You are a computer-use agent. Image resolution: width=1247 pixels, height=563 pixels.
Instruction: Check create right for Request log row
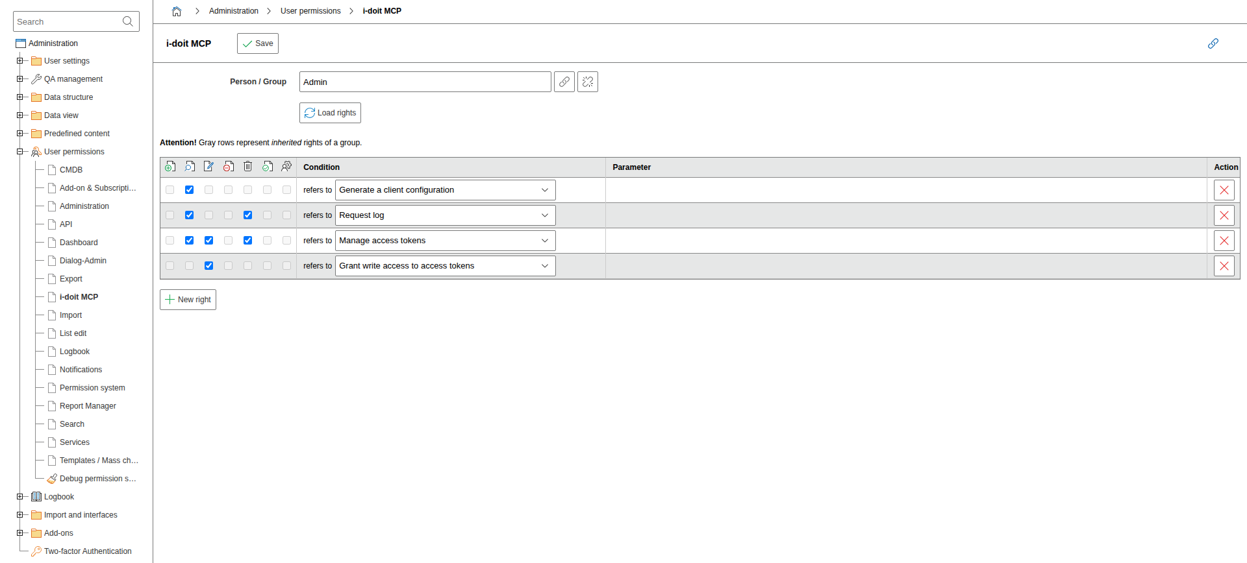point(170,215)
